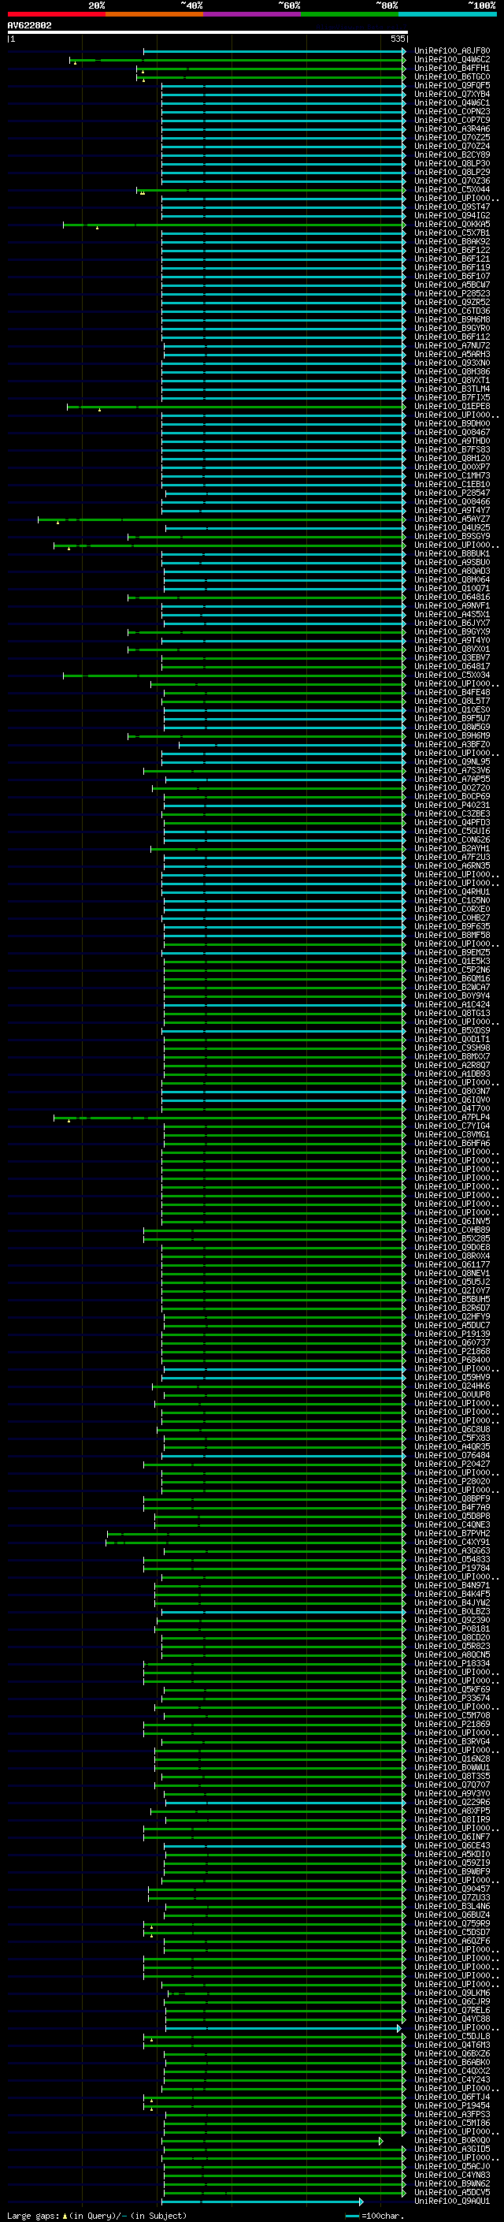Click UniRef100_P19139 label
This screenshot has width=504, height=2222.
point(452,1334)
